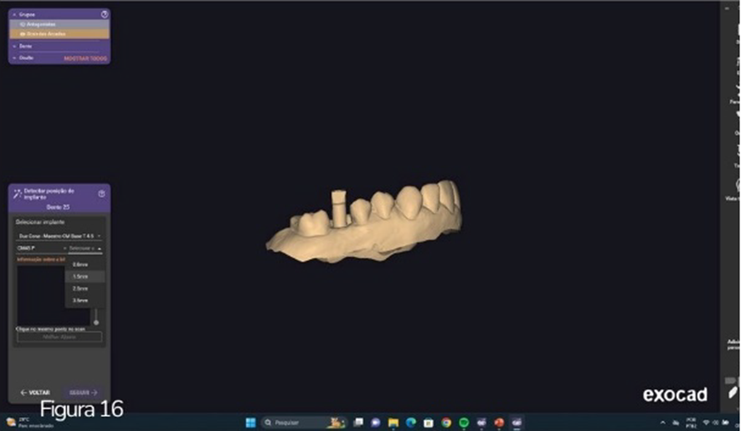This screenshot has width=741, height=431.
Task: Open Microsoft Edge from the taskbar
Action: tap(411, 423)
